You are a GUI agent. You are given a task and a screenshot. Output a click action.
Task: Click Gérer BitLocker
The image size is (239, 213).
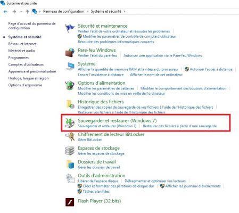[90, 140]
